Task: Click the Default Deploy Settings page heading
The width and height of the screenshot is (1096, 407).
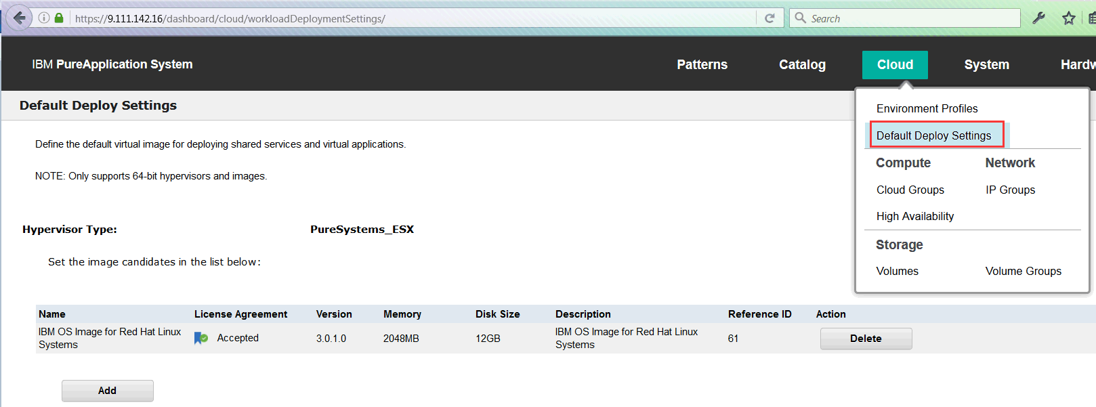Action: [98, 106]
